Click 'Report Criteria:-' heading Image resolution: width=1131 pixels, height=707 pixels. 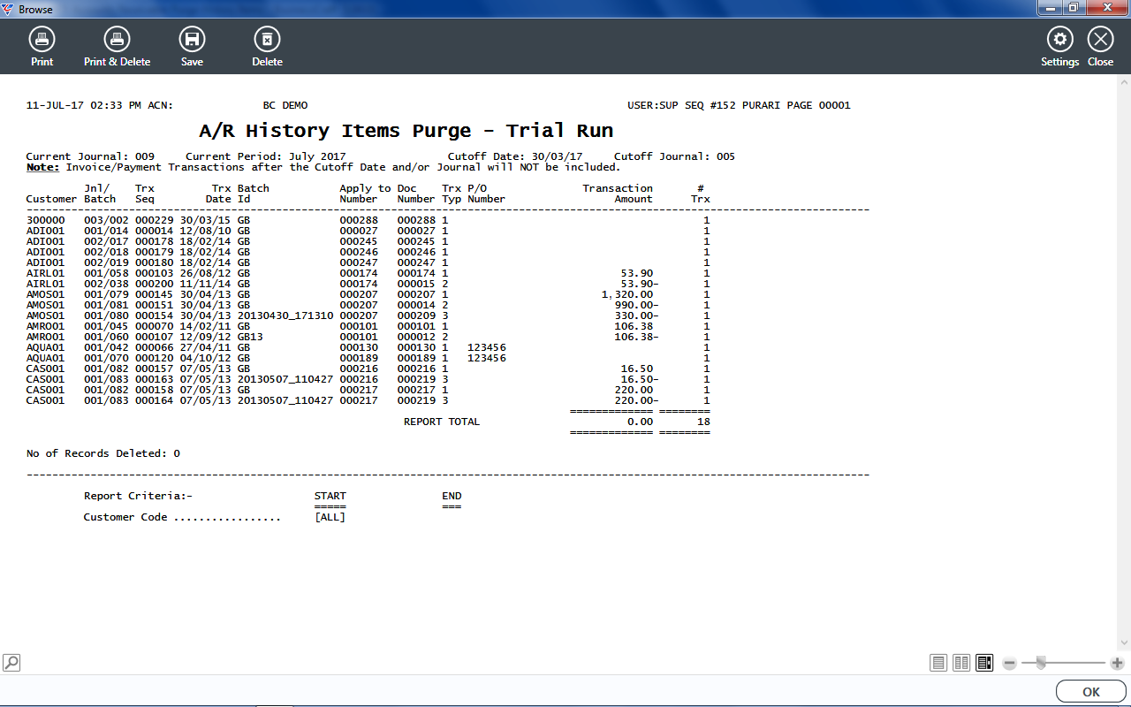138,496
